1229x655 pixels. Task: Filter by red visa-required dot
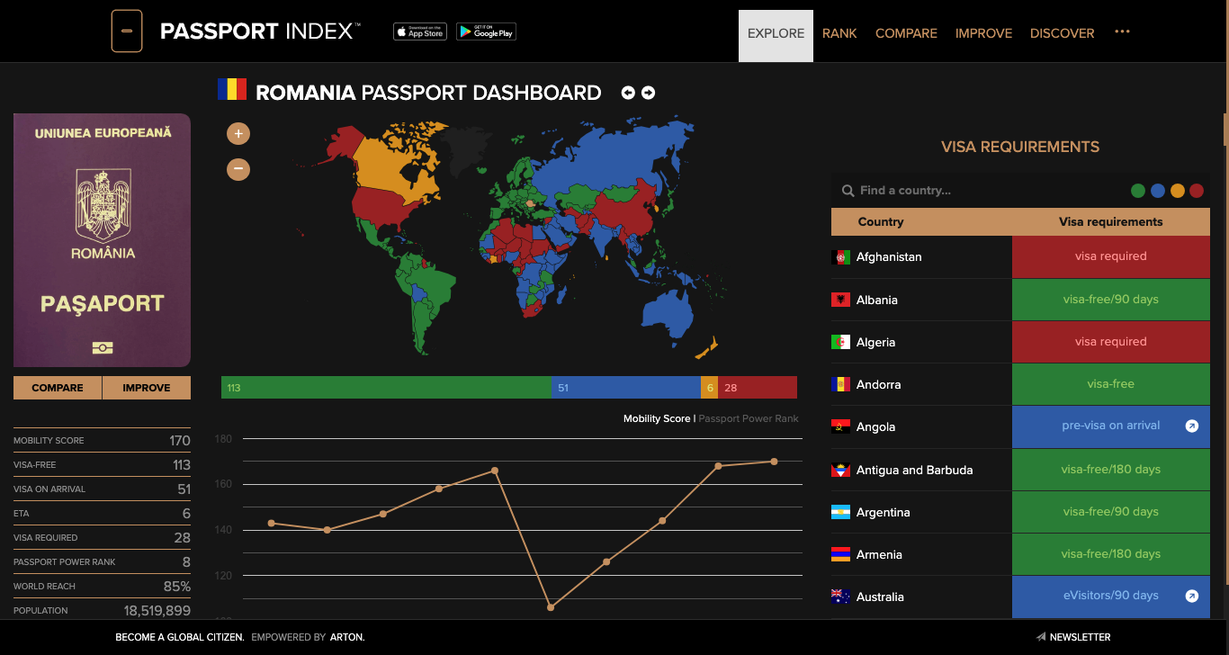tap(1197, 191)
